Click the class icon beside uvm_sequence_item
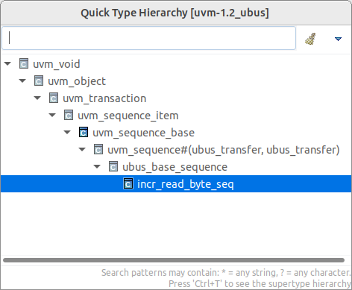 click(69, 115)
